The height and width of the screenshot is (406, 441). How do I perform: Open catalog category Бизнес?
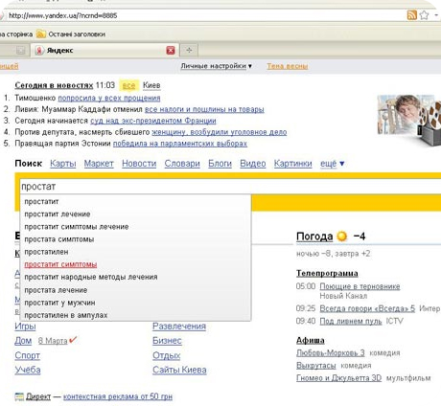[x=167, y=341]
